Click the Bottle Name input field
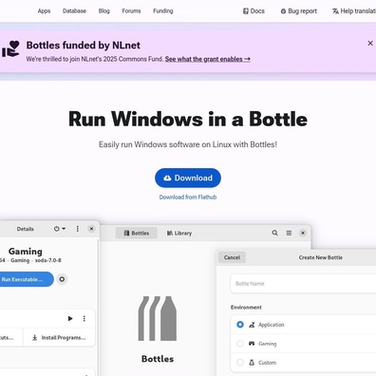 (x=303, y=284)
